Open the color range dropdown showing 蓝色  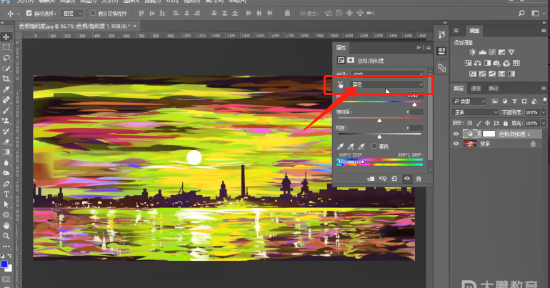[x=386, y=85]
